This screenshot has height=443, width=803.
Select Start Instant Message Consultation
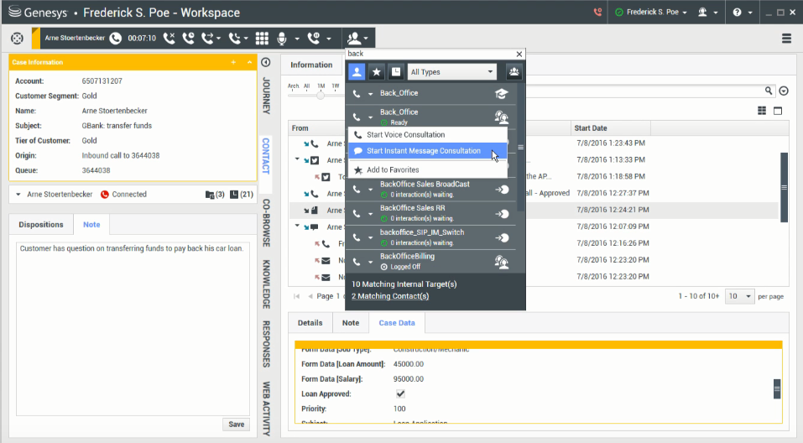[423, 151]
